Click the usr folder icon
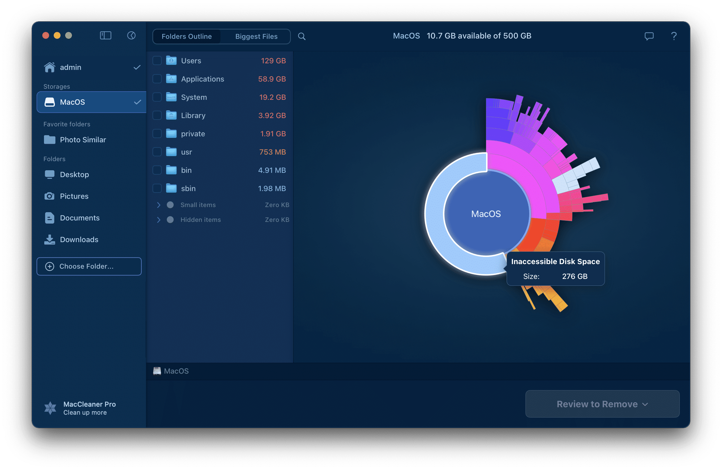The width and height of the screenshot is (722, 470). click(x=171, y=152)
